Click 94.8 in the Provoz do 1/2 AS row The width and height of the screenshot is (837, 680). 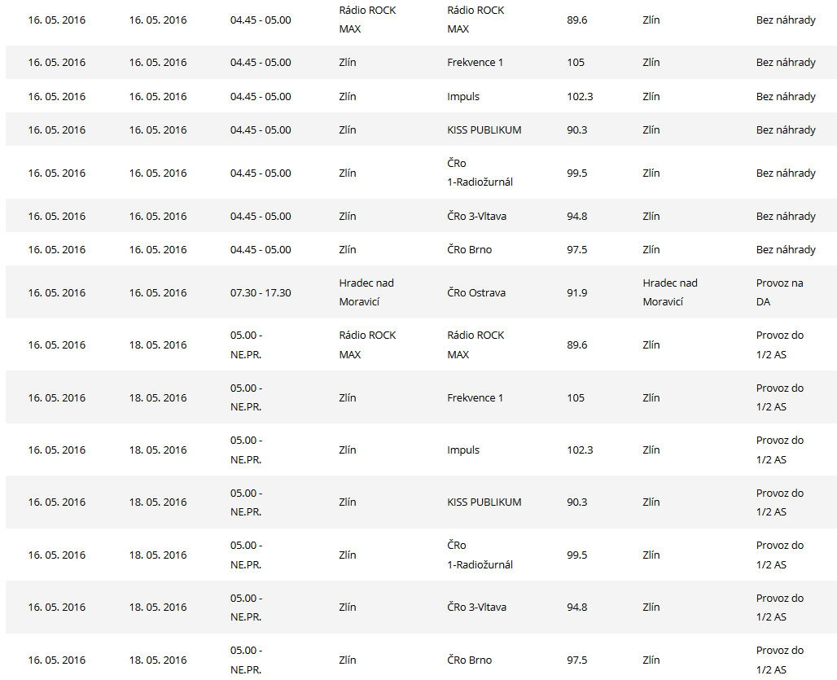click(576, 608)
